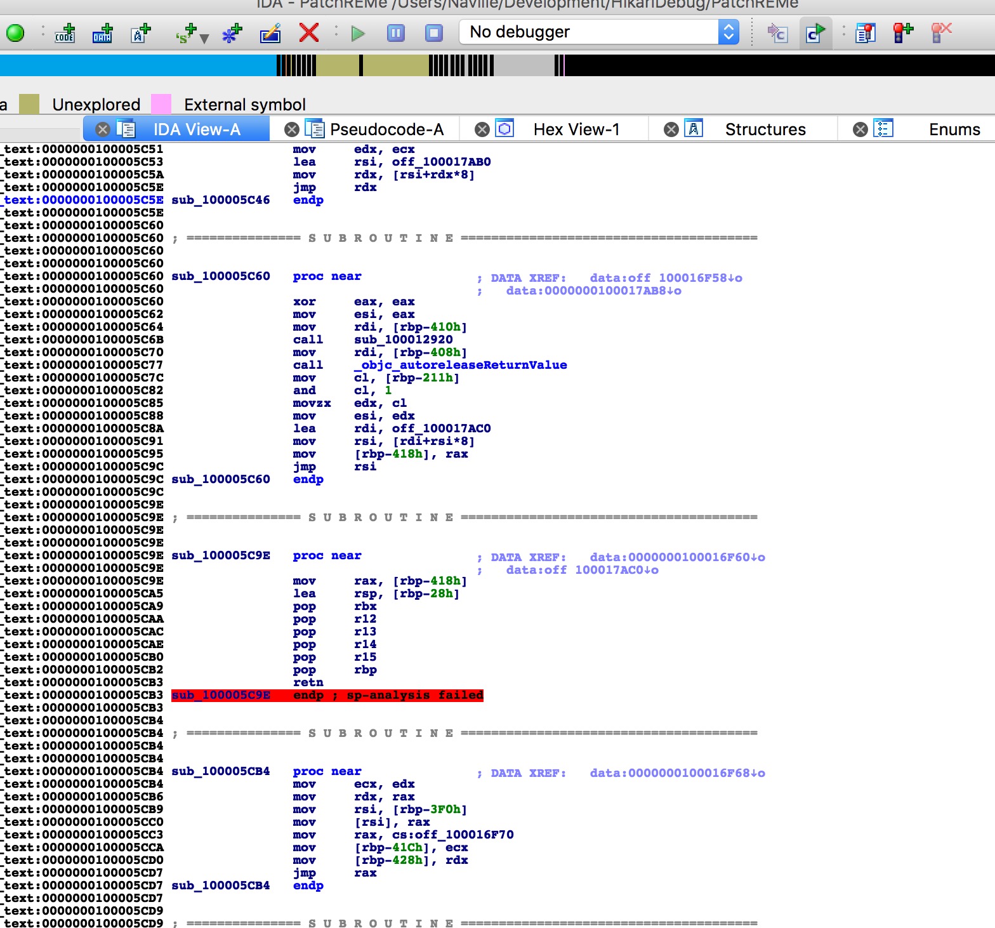
Task: Close the IDA View-A tab
Action: tap(103, 129)
